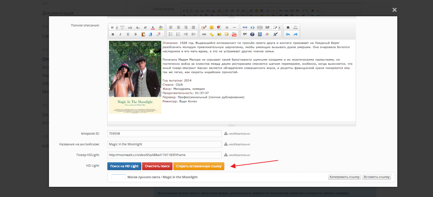Insert a numbered list

[178, 34]
